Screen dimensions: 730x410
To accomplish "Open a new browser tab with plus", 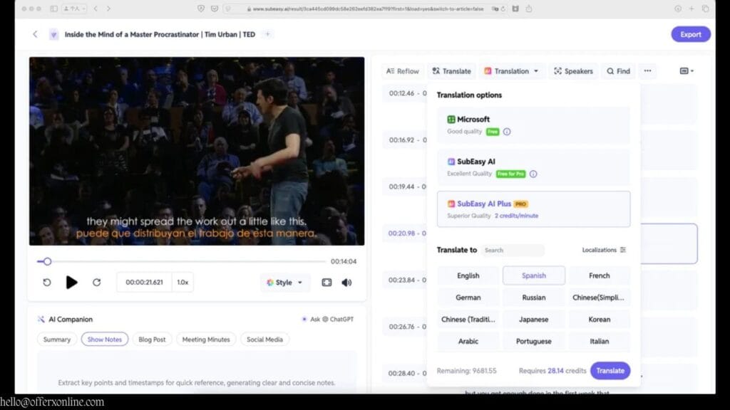I will click(692, 9).
